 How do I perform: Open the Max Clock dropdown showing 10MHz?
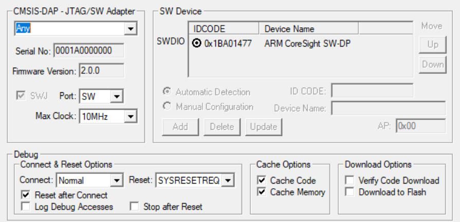point(108,116)
